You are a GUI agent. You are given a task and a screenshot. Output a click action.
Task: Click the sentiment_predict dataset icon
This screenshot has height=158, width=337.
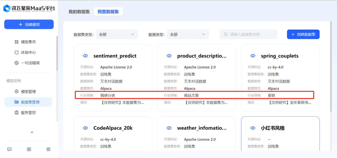click(85, 56)
